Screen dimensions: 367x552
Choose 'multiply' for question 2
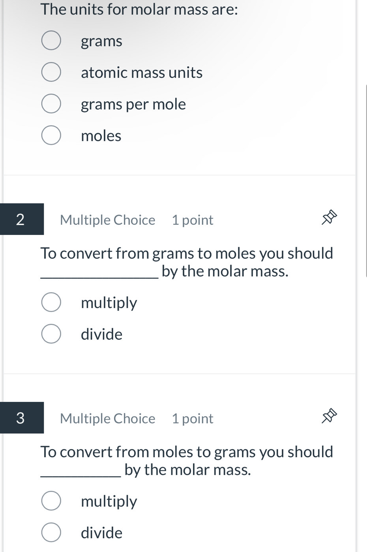coord(51,302)
